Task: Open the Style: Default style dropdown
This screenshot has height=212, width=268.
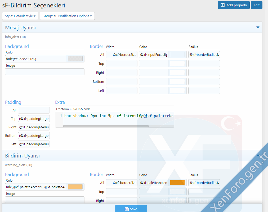Action: point(20,16)
